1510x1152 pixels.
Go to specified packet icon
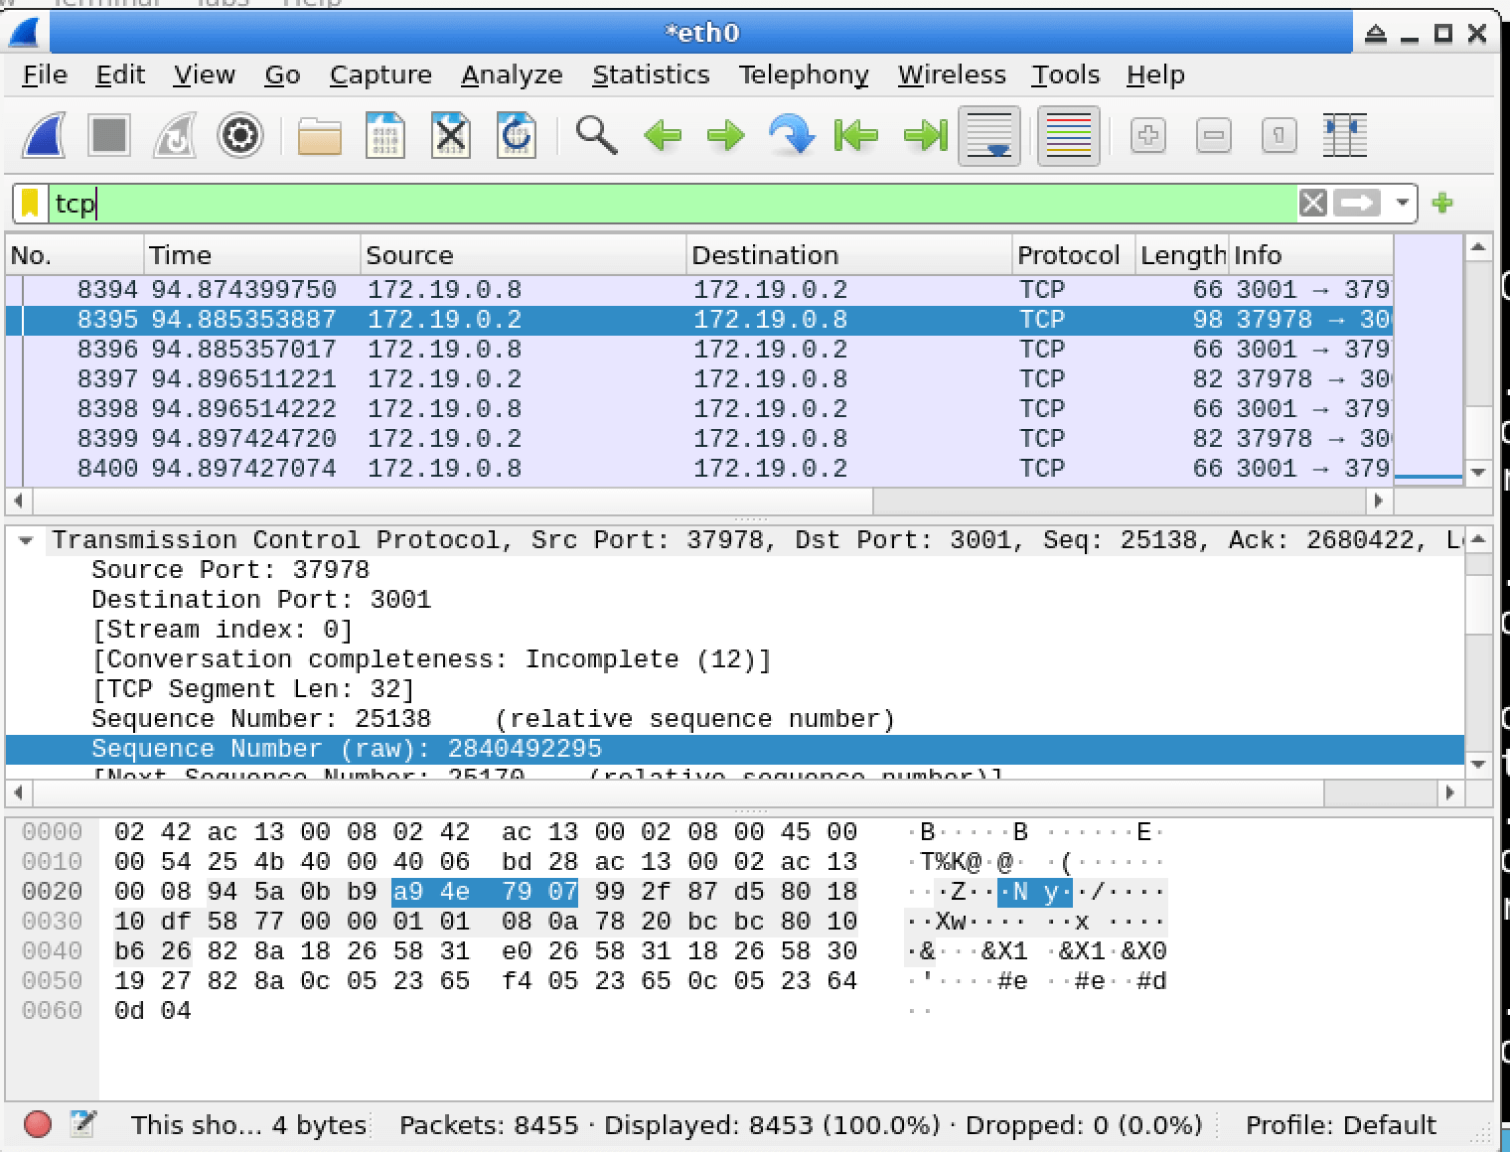coord(791,135)
